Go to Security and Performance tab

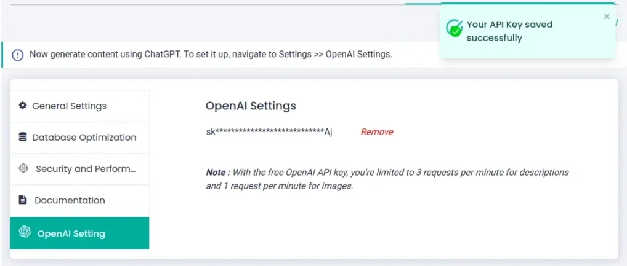pyautogui.click(x=86, y=169)
